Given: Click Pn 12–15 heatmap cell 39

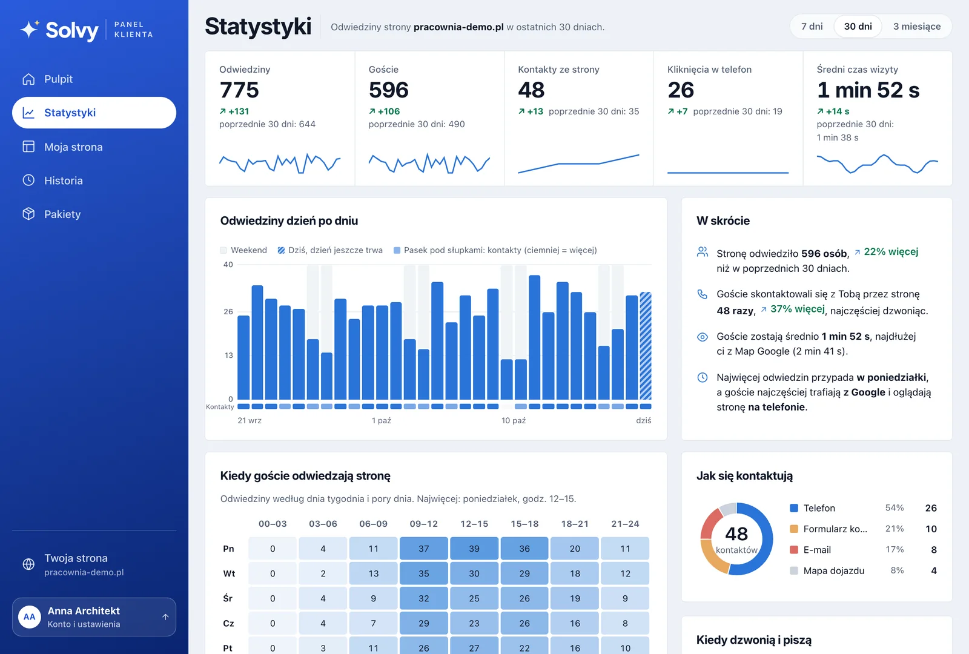Looking at the screenshot, I should tap(474, 549).
